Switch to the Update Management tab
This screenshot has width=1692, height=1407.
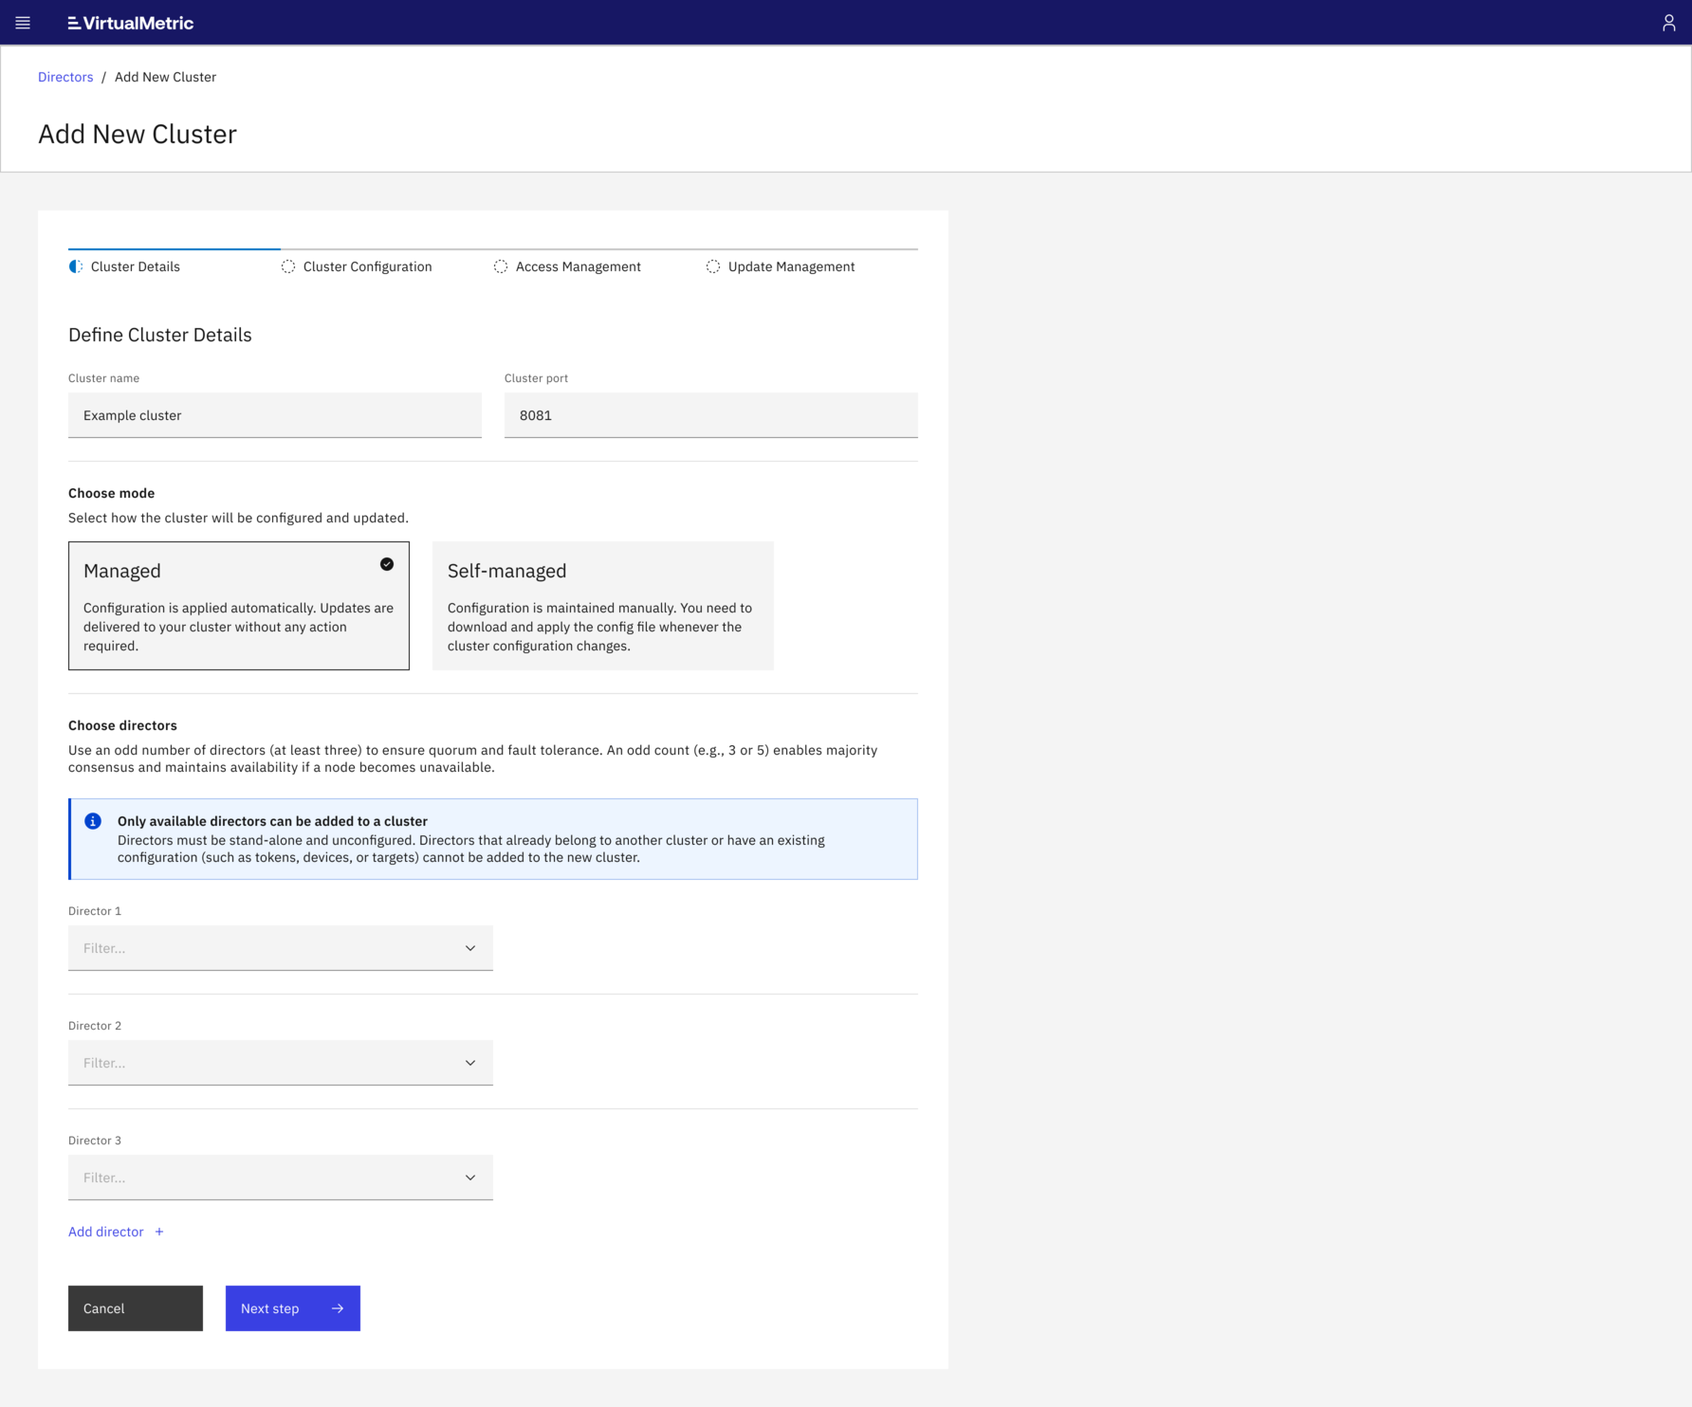coord(790,266)
